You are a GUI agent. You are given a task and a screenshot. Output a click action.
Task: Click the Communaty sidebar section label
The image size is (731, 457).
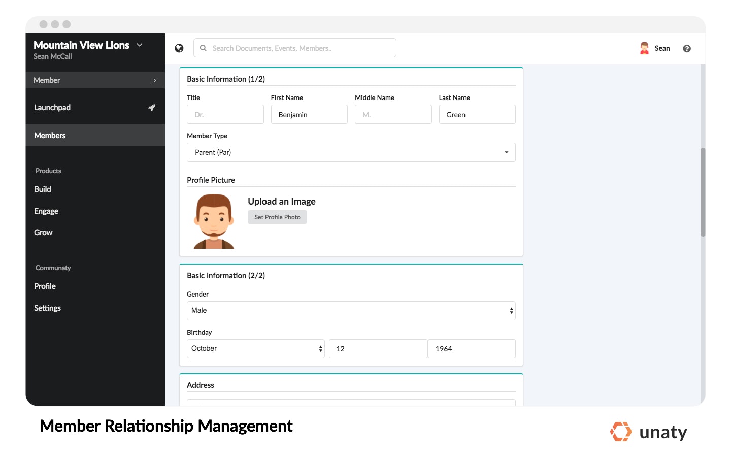pyautogui.click(x=53, y=268)
